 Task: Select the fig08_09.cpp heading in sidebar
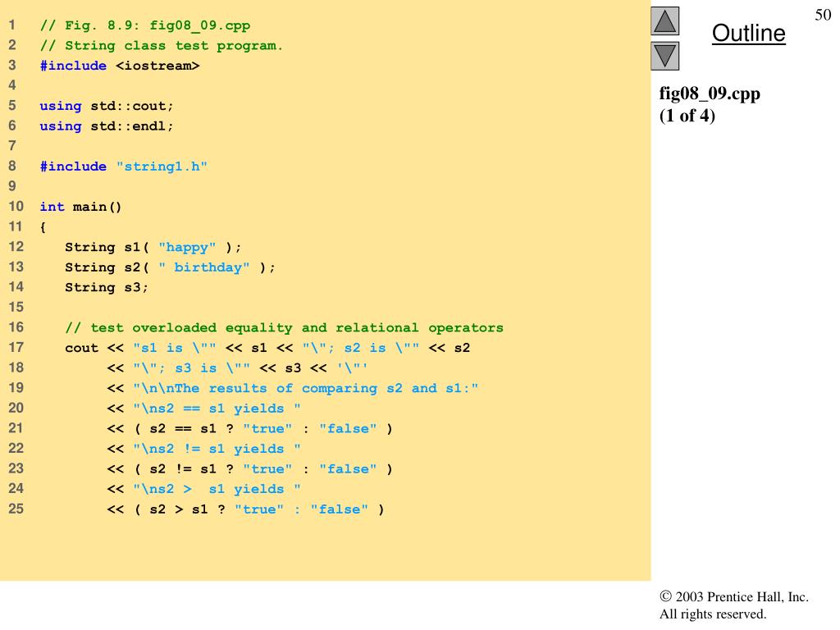click(710, 94)
